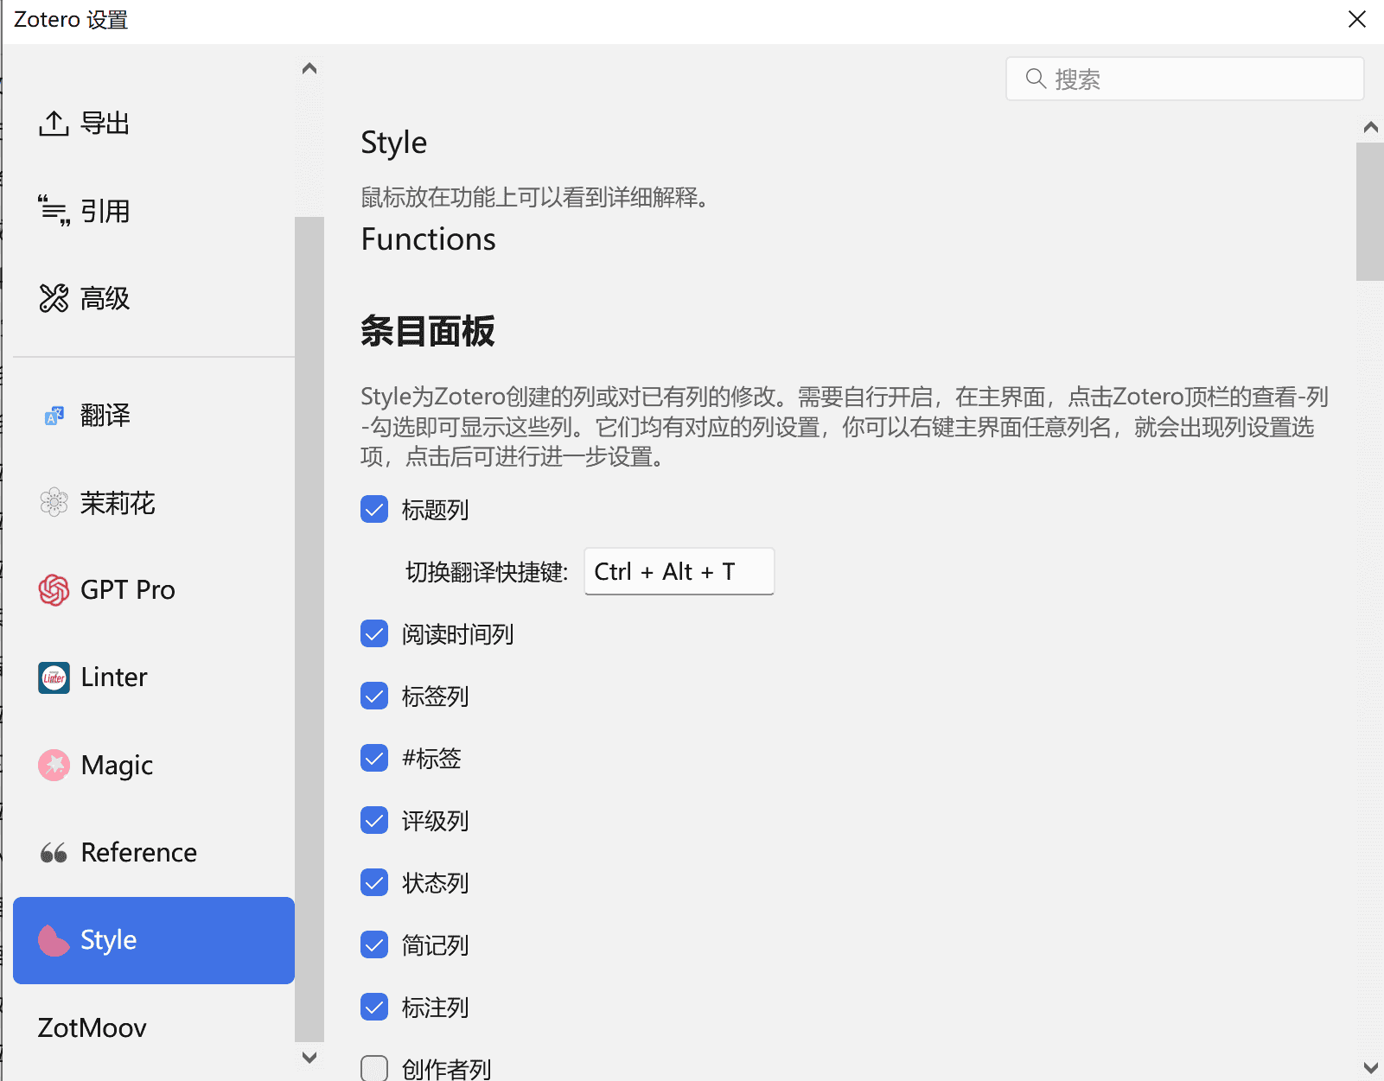Open the 高级 advanced settings icon
This screenshot has width=1384, height=1081.
click(54, 297)
